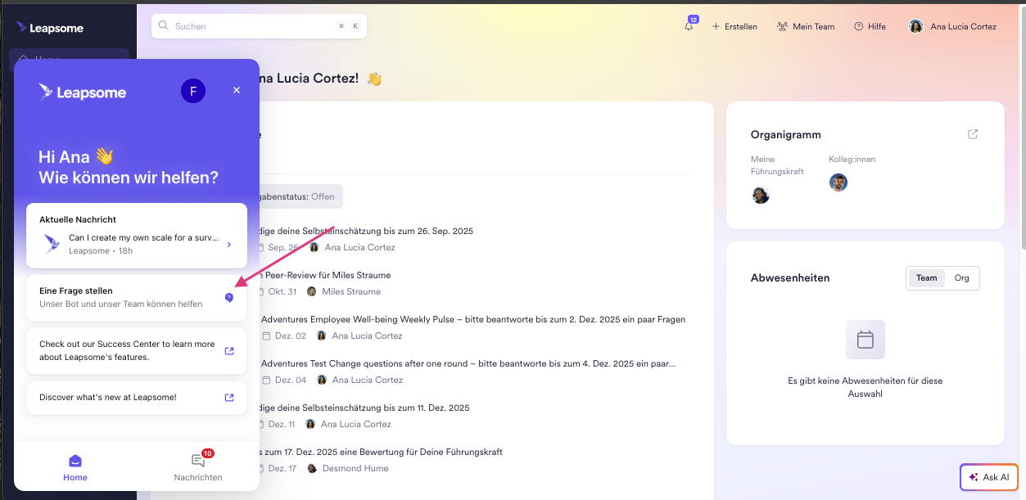Open the Ask AI assistant button

pyautogui.click(x=988, y=477)
